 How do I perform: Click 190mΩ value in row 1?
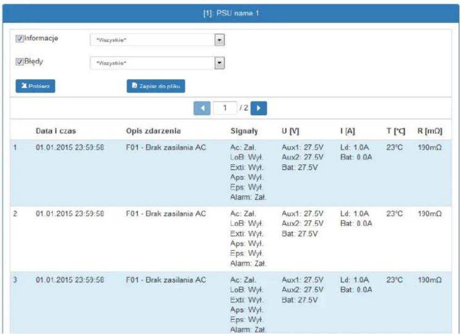(x=430, y=147)
